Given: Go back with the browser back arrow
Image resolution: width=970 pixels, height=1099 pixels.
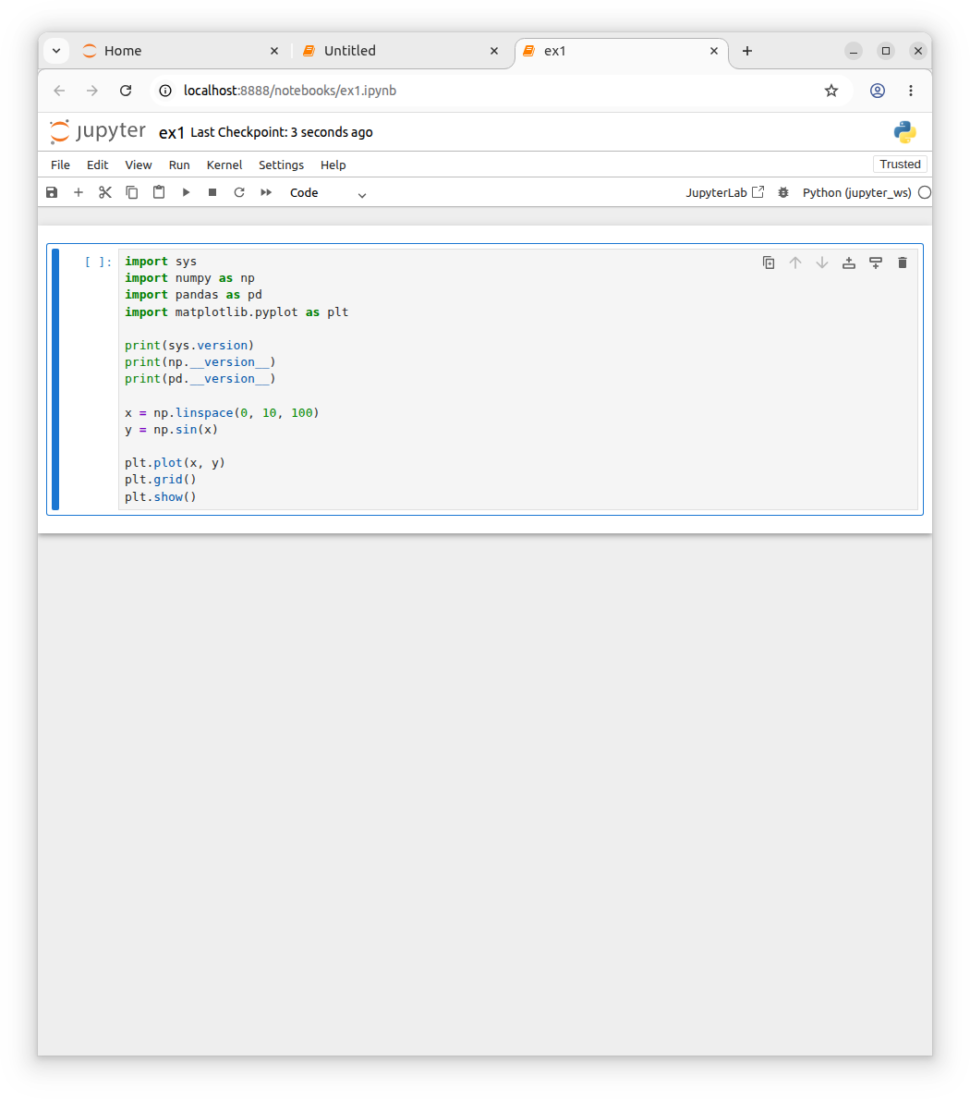Looking at the screenshot, I should [59, 91].
